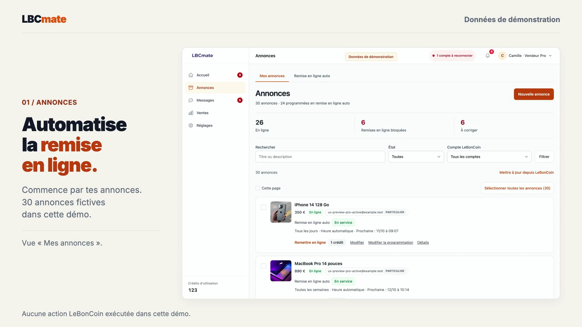Open the État dropdown showing Toutes
The width and height of the screenshot is (582, 327).
tap(416, 157)
